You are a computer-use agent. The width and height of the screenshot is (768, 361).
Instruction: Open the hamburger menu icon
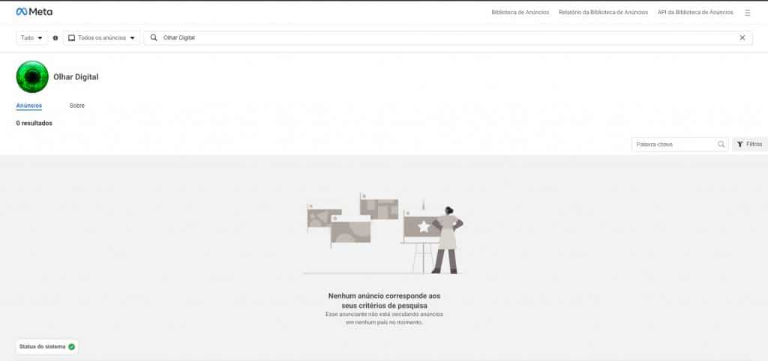click(748, 13)
